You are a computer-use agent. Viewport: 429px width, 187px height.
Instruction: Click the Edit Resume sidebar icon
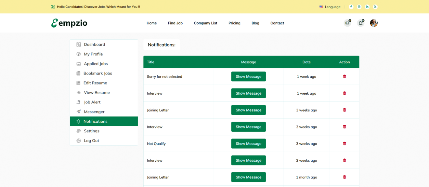(x=78, y=83)
